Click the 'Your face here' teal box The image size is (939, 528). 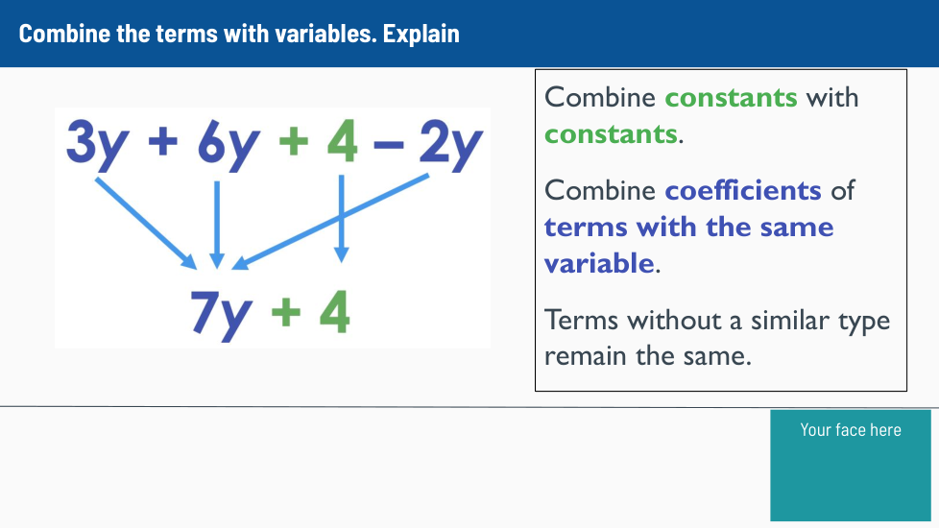click(850, 466)
